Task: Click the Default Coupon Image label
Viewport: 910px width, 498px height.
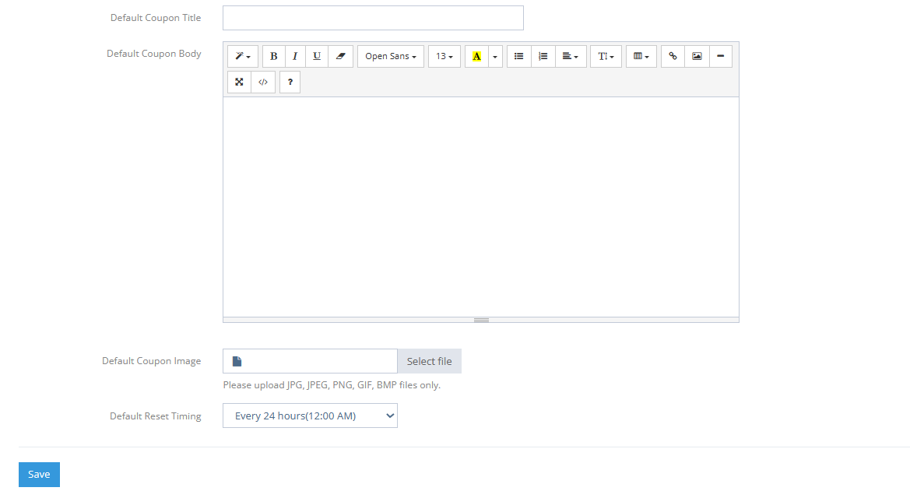Action: click(152, 361)
